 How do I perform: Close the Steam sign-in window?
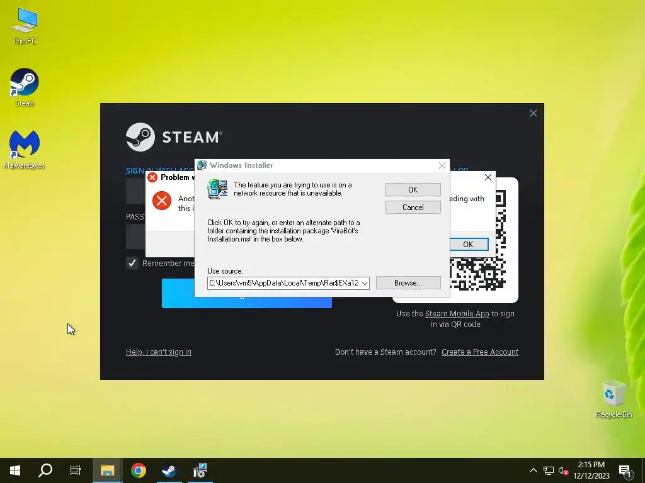point(533,113)
